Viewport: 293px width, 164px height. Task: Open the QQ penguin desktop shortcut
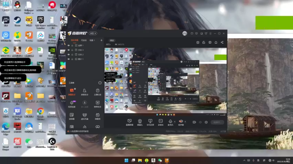[17, 6]
